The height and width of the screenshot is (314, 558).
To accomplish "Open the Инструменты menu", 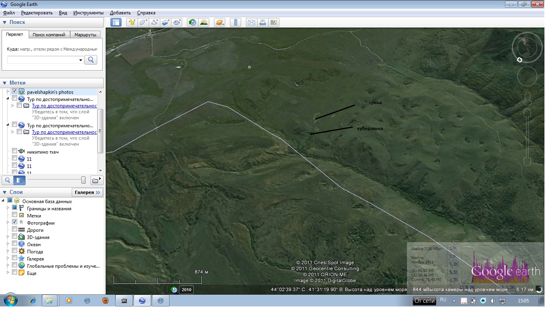I will click(88, 13).
